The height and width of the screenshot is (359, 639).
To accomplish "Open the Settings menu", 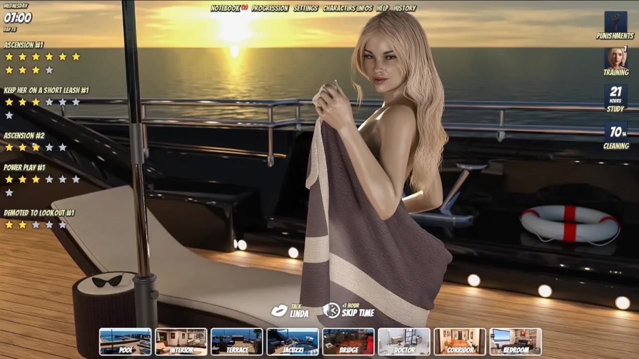I will (306, 8).
